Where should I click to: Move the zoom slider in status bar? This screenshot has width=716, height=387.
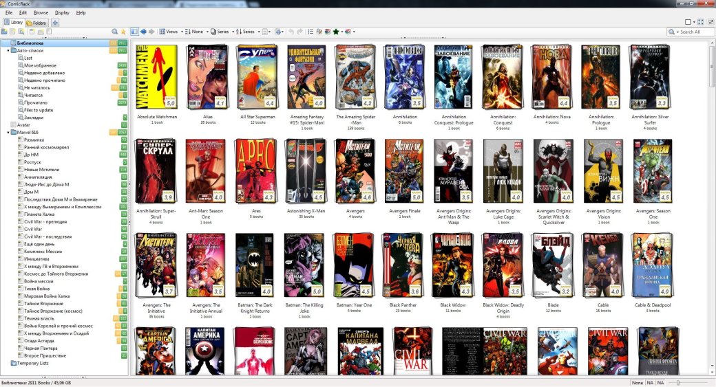tap(678, 383)
